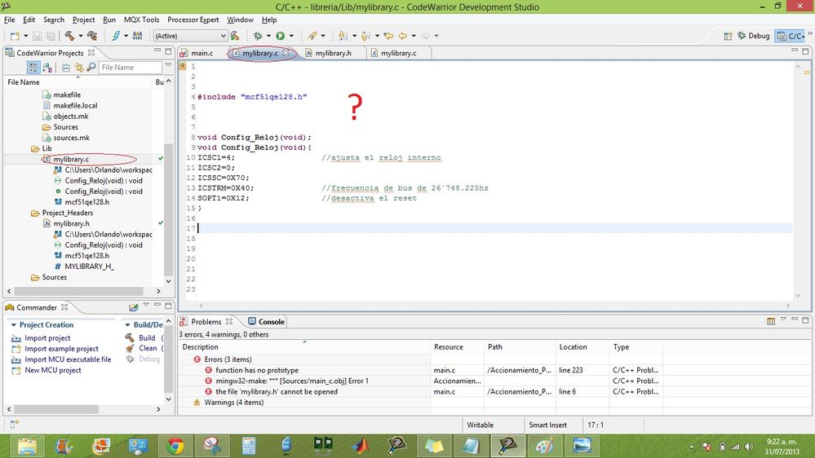Image resolution: width=815 pixels, height=458 pixels.
Task: Open the Project menu
Action: (84, 20)
